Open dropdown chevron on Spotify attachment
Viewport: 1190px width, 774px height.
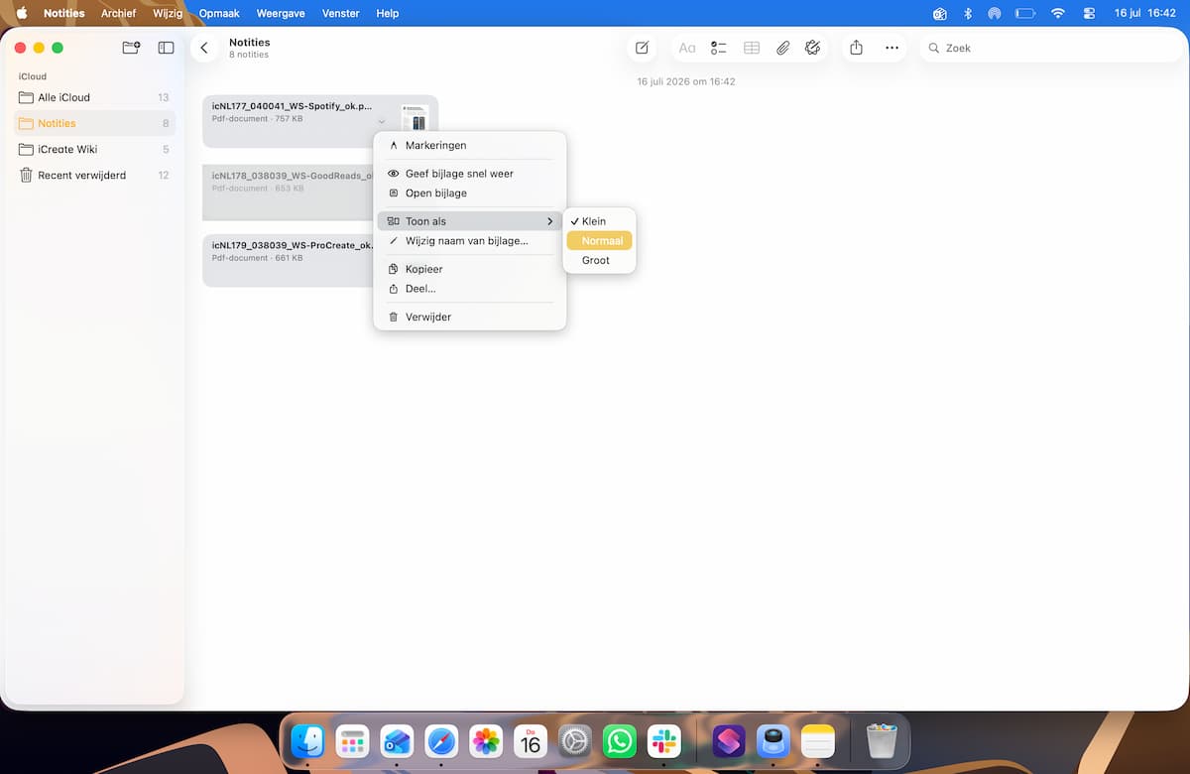[382, 121]
